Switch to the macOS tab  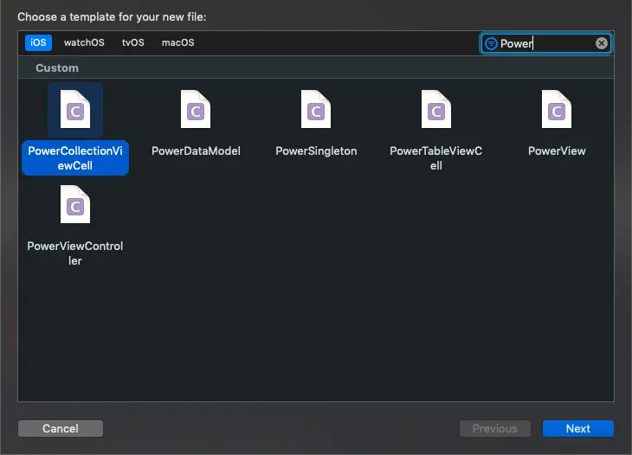[x=177, y=42]
